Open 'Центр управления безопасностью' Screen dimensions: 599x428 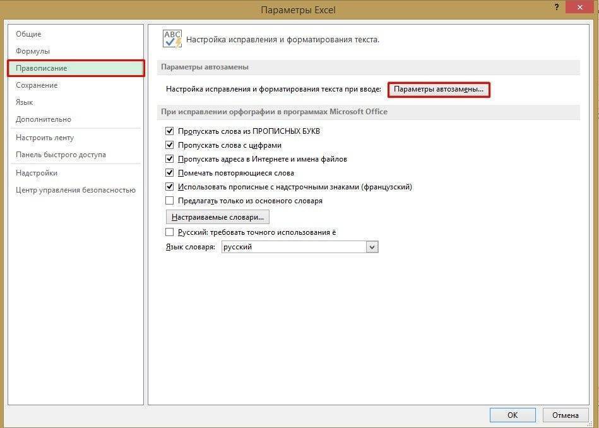pos(75,189)
